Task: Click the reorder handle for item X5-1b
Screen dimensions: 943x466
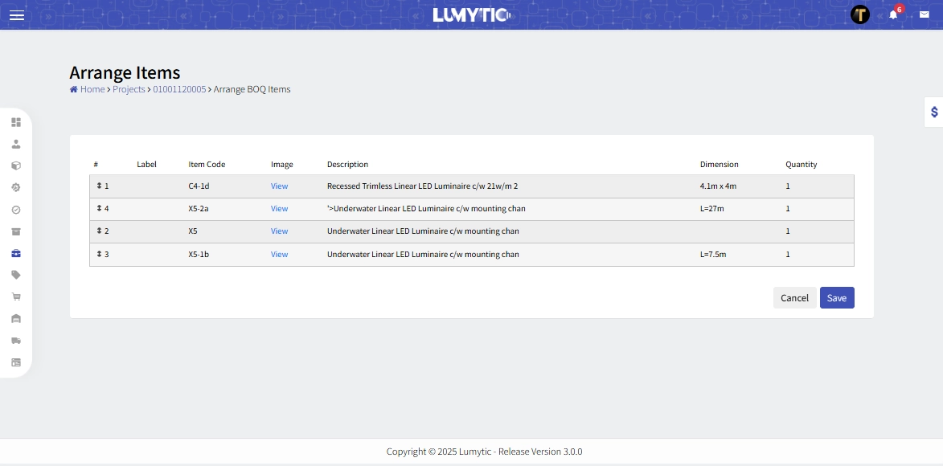Action: (100, 254)
